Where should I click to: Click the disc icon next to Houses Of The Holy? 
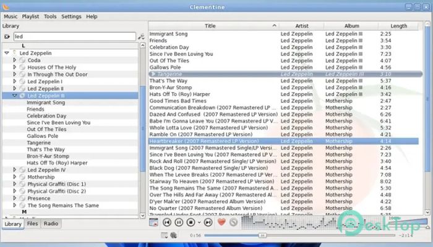(x=22, y=67)
